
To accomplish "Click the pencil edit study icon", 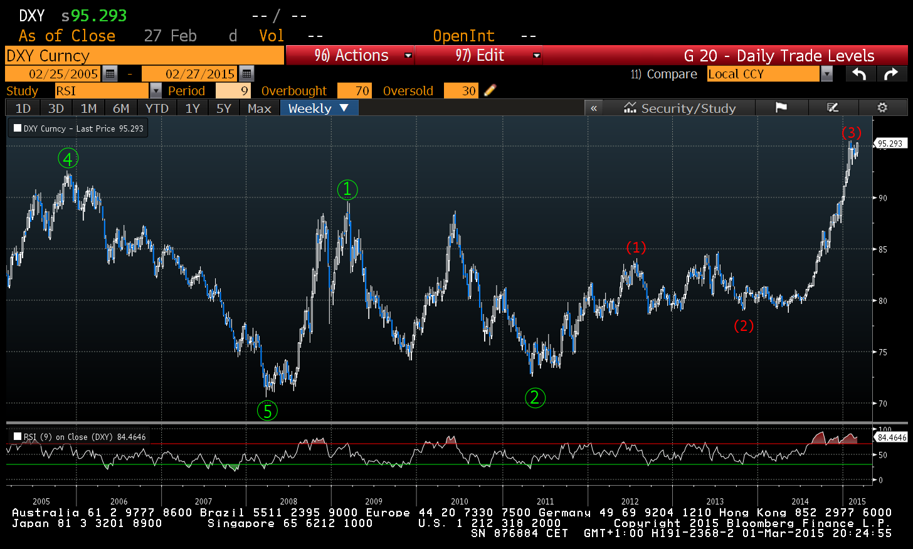I will 490,90.
